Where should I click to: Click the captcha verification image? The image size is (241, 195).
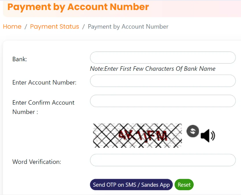click(137, 135)
